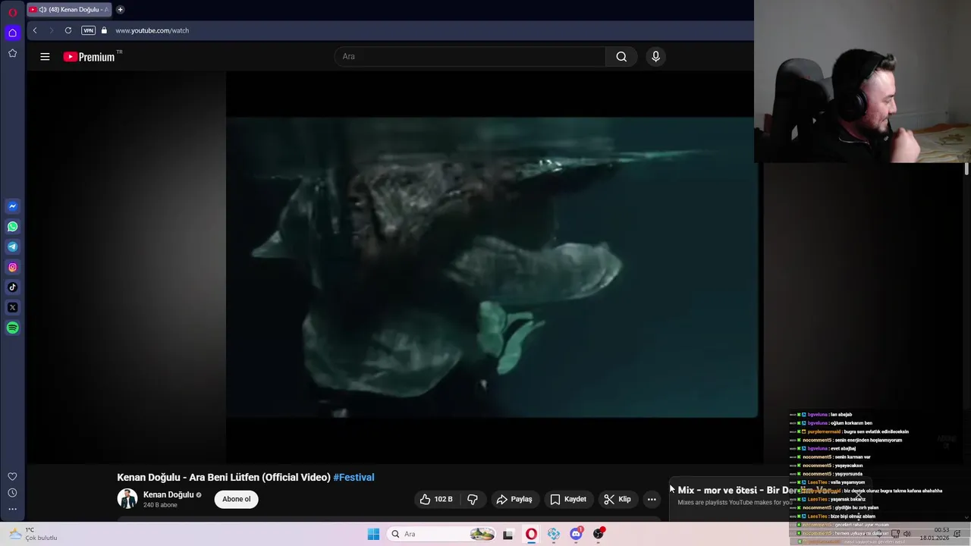The height and width of the screenshot is (546, 971).
Task: Open the Opera main menu logo
Action: point(12,12)
